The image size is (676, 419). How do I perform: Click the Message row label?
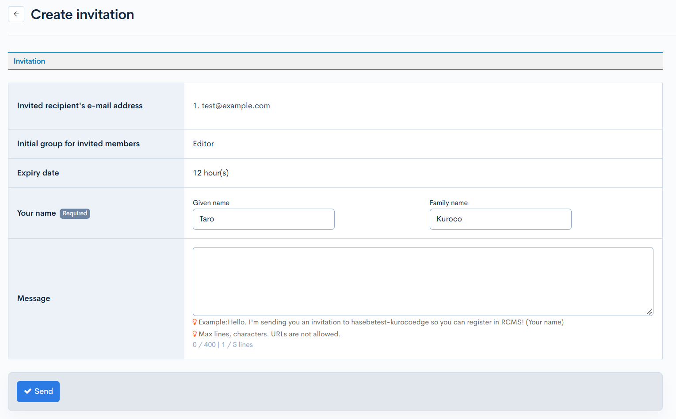click(x=34, y=298)
